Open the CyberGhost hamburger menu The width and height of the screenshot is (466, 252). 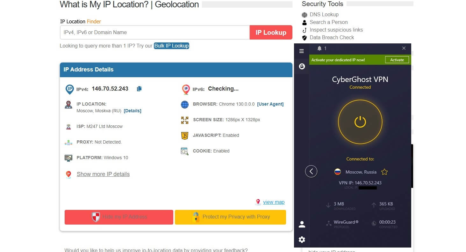301,51
